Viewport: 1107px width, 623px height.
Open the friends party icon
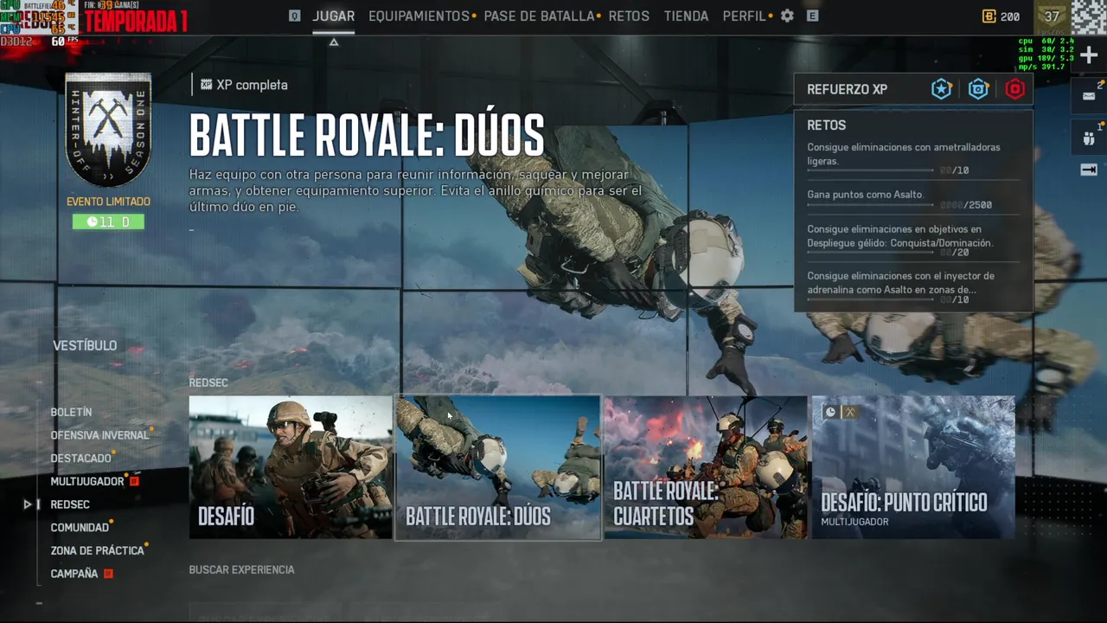[1089, 138]
